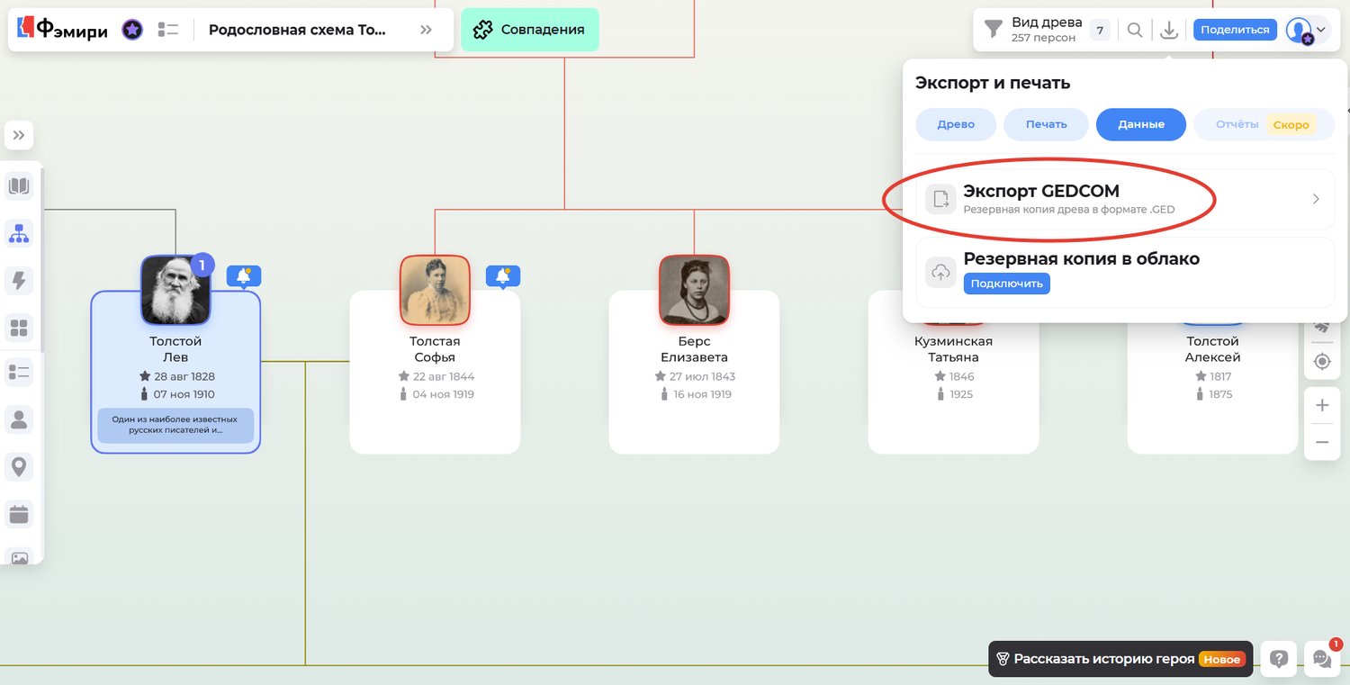Open the tree structure view in sidebar
Viewport: 1350px width, 685px height.
(x=19, y=233)
